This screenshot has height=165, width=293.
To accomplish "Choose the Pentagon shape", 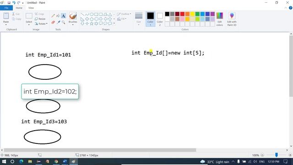I will coord(92,19).
